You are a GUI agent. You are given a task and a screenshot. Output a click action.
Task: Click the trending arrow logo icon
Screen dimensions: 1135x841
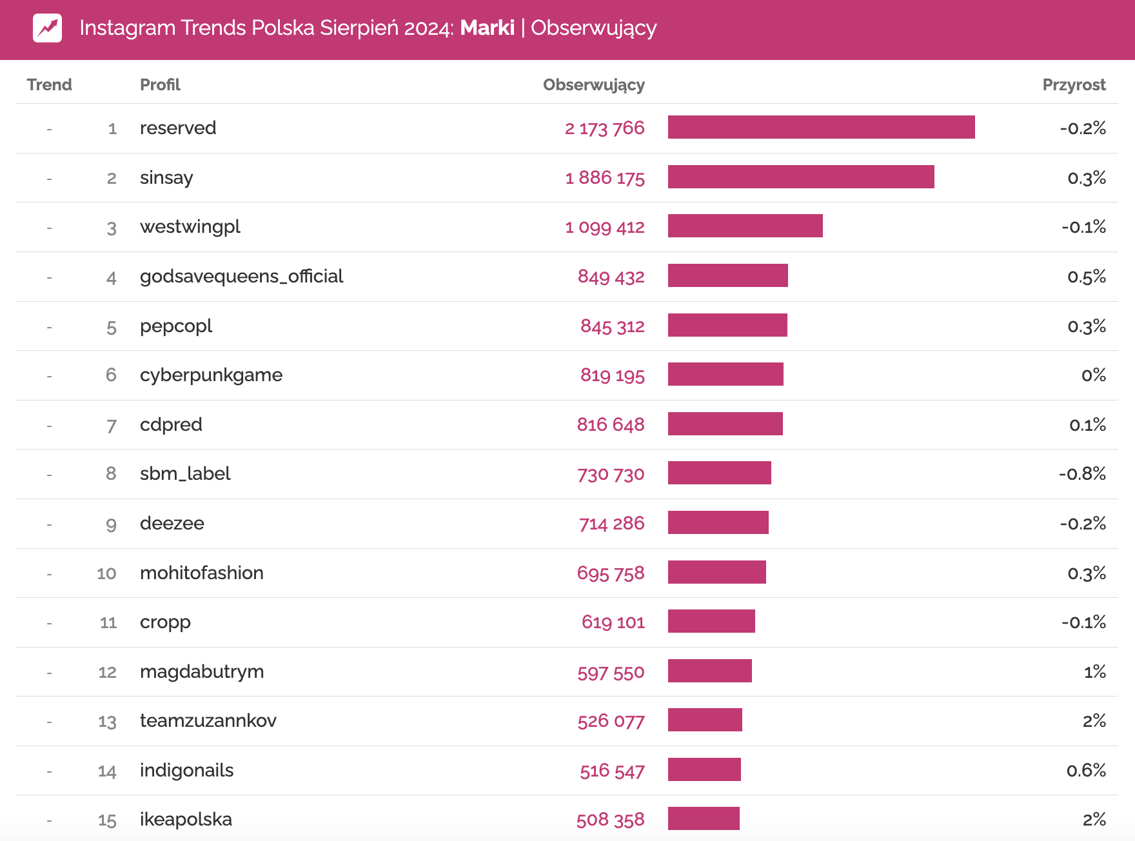tap(47, 28)
